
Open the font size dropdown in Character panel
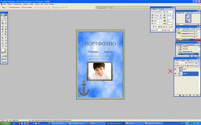pyautogui.click(x=157, y=15)
